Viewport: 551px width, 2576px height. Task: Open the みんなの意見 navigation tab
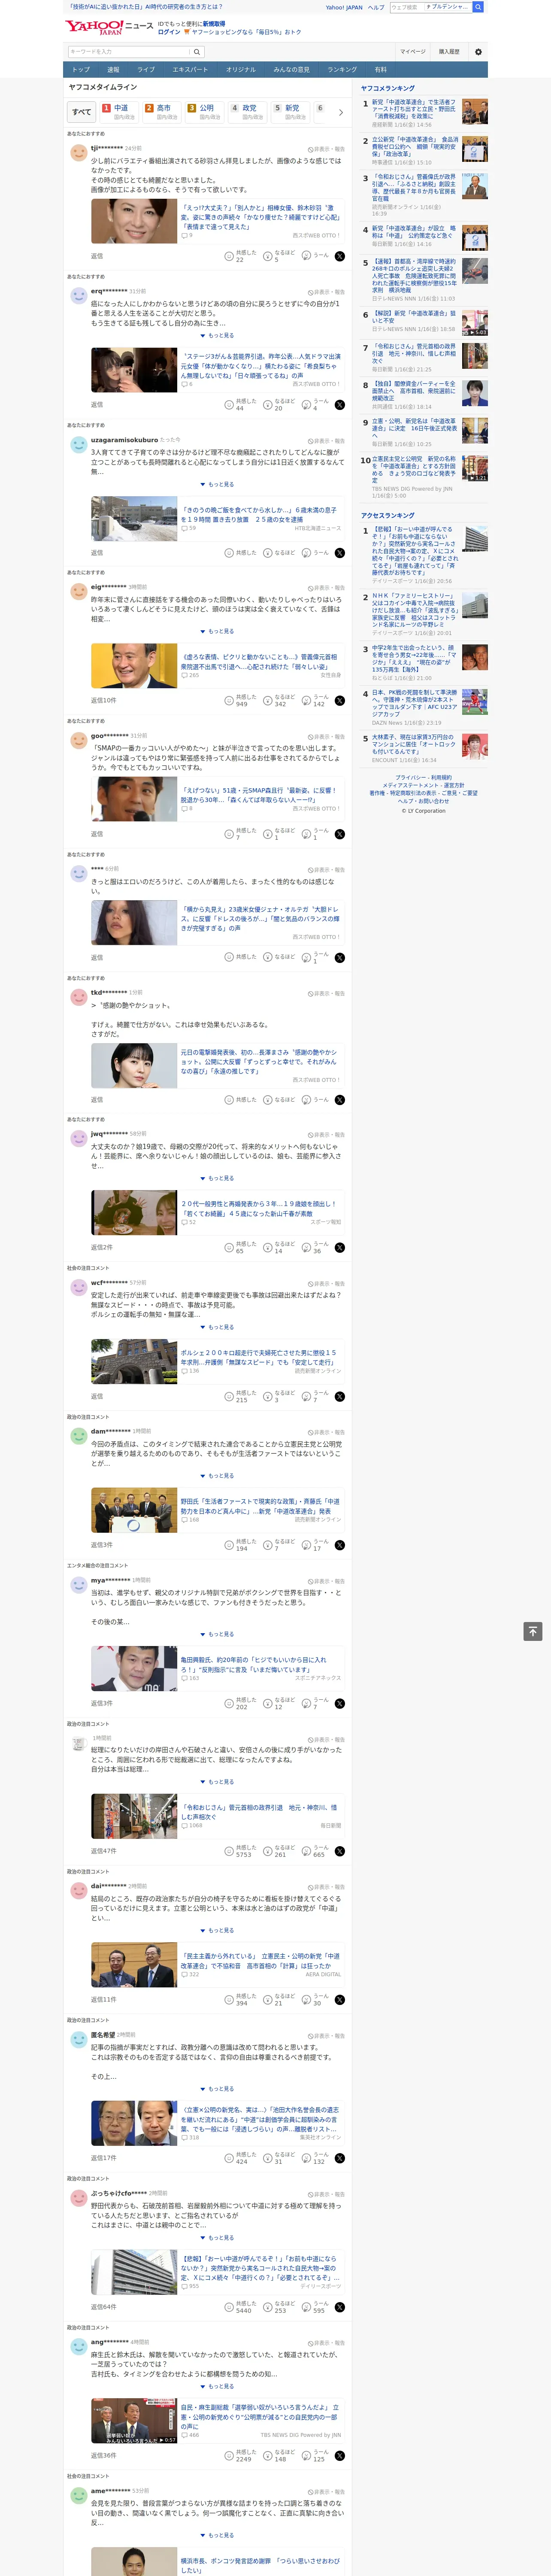tap(291, 70)
